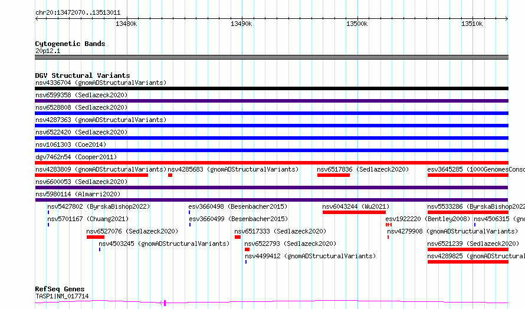The height and width of the screenshot is (309, 525).
Task: Select the purple nsv6600053 variant bar
Action: pos(271,188)
